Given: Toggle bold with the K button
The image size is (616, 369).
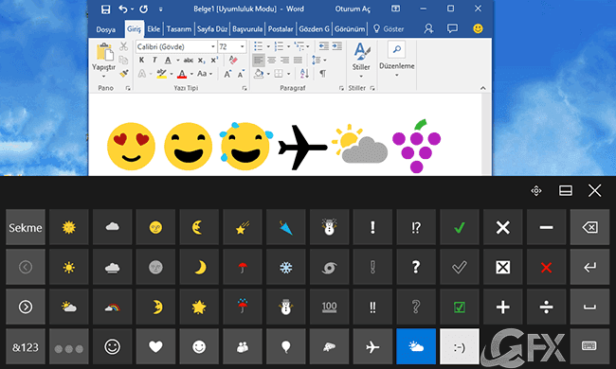Looking at the screenshot, I should click(x=141, y=61).
